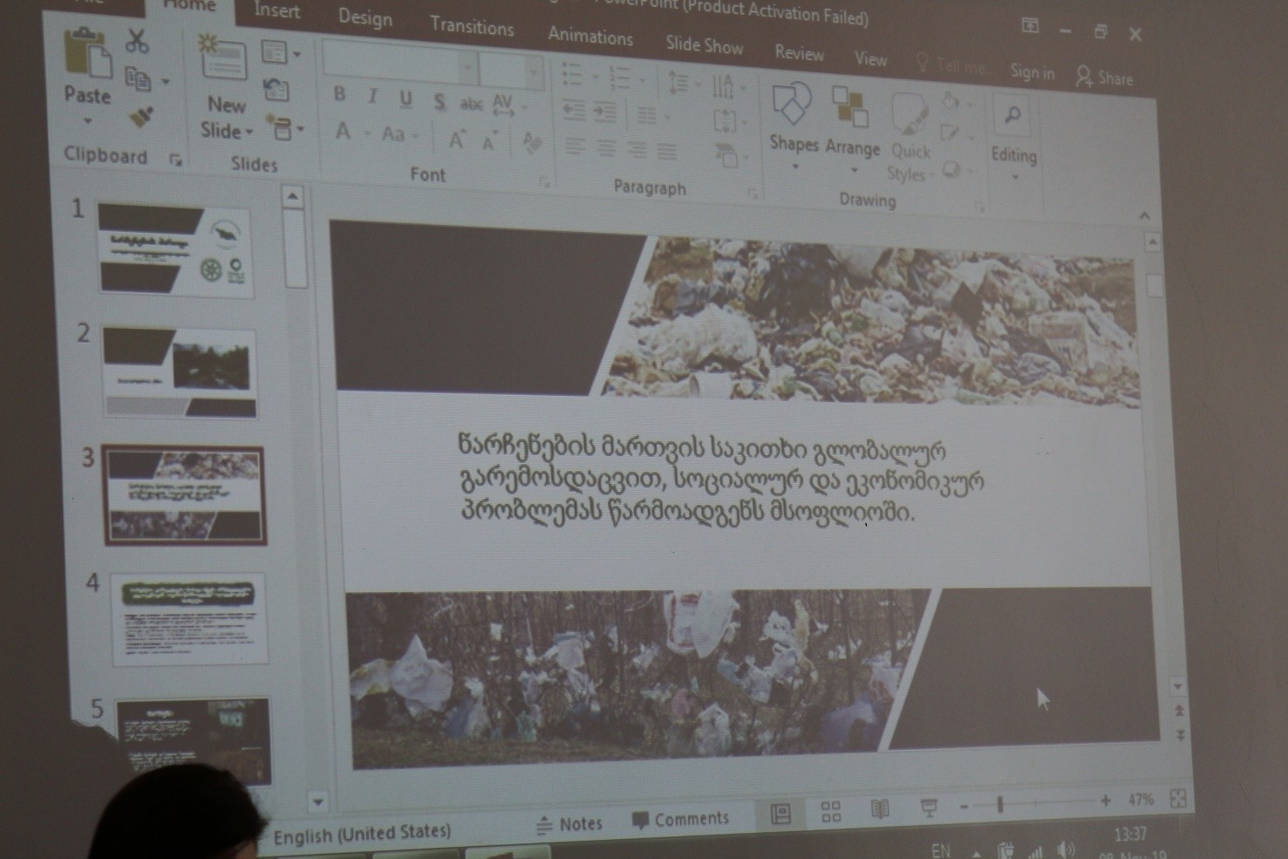Image resolution: width=1288 pixels, height=859 pixels.
Task: Apply numbered list formatting
Action: tap(620, 78)
